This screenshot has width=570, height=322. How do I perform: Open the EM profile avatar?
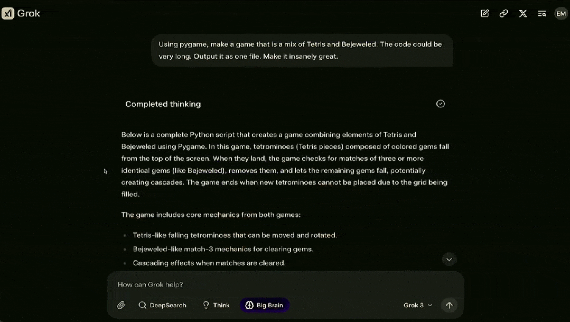tap(560, 14)
